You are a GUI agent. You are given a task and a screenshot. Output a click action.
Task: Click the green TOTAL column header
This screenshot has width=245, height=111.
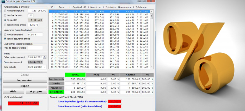75,75
